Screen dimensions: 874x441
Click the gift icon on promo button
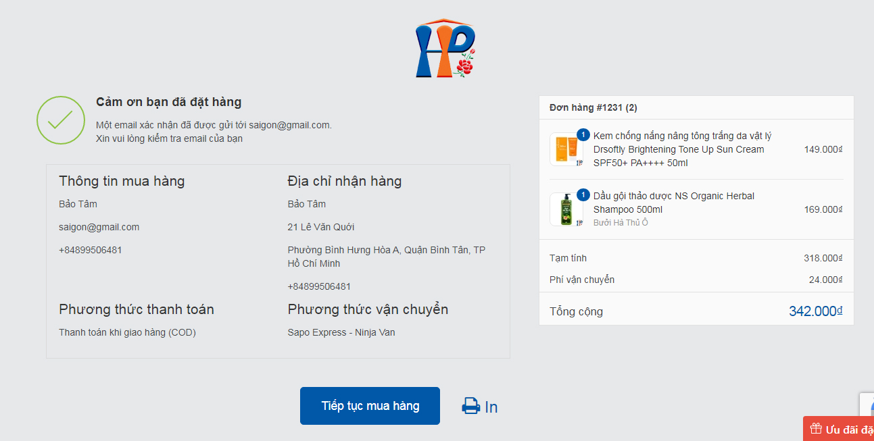[x=816, y=429]
